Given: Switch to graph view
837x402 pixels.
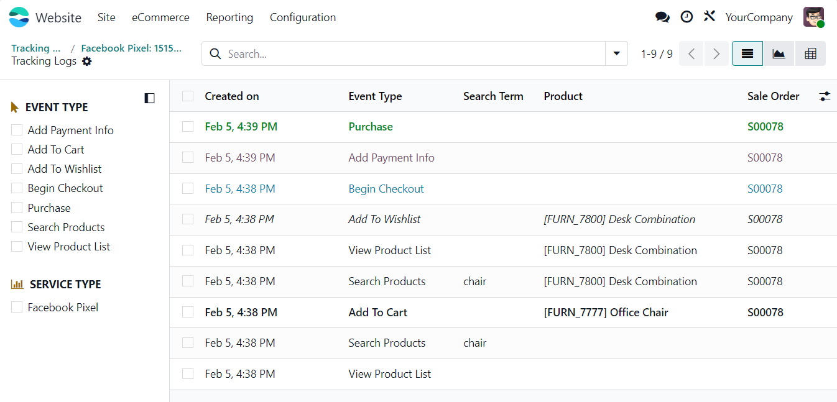Looking at the screenshot, I should click(x=779, y=54).
